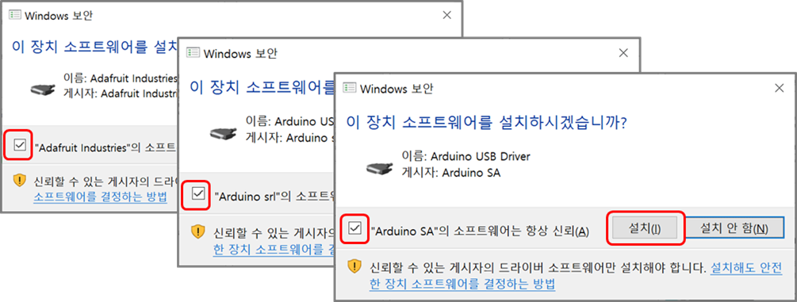
Task: Close the Arduino SA security dialog
Action: 780,89
